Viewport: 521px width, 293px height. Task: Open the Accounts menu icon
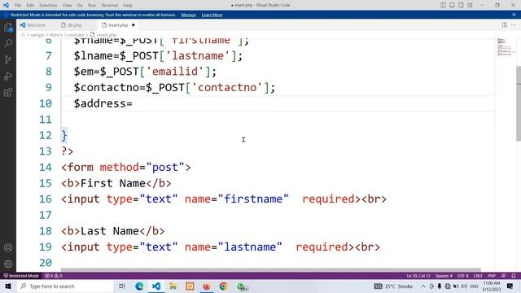point(8,247)
